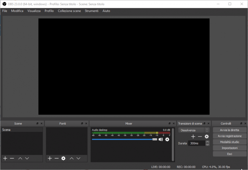
Task: Increase Durata value with up arrow
Action: coord(207,142)
